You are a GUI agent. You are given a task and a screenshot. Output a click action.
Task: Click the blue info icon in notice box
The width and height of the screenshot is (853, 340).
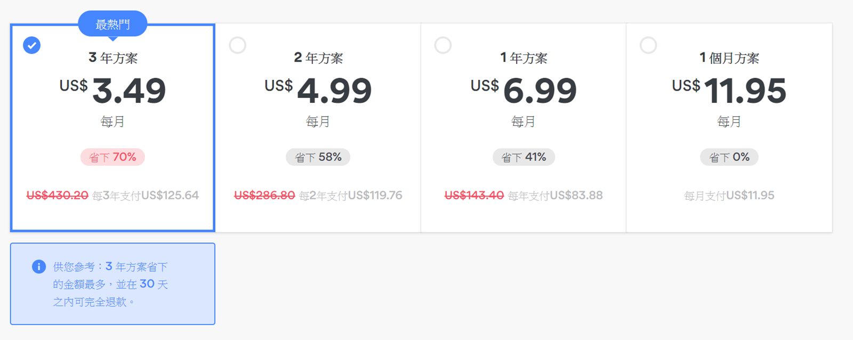pos(38,266)
